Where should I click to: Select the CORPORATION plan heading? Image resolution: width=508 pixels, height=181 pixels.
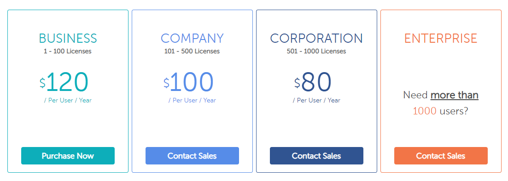pos(316,38)
